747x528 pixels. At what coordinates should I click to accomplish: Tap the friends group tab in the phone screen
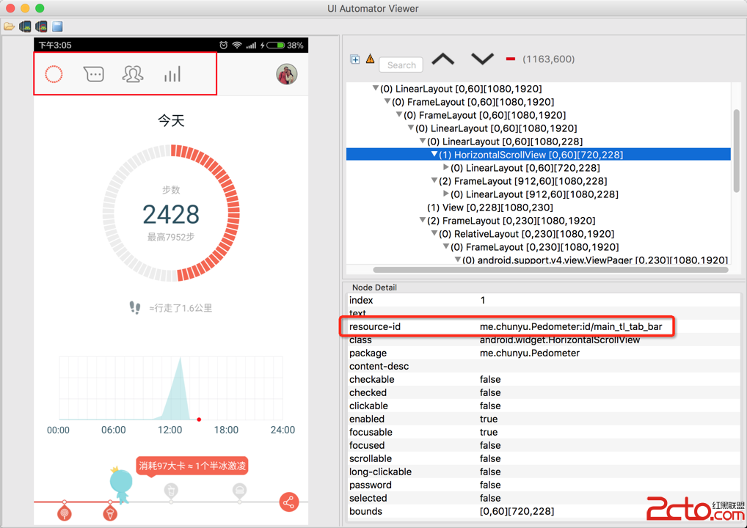tap(133, 74)
